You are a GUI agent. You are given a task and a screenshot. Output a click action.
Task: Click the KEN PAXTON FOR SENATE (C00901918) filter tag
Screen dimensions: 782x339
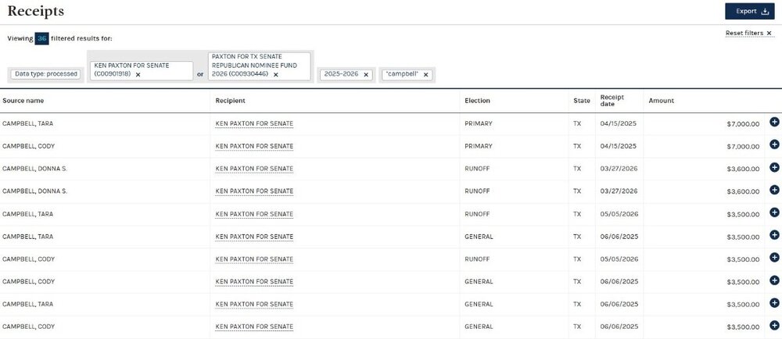(x=141, y=70)
